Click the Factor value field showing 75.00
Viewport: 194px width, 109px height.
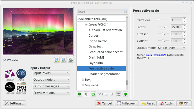tap(177, 27)
